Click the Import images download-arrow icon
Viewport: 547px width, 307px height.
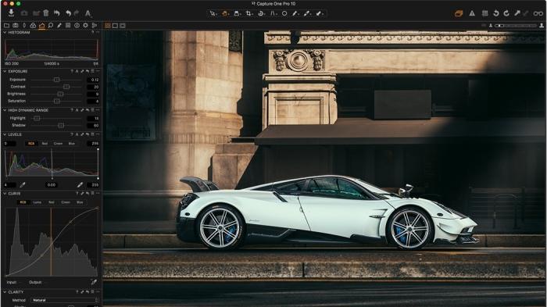point(11,13)
